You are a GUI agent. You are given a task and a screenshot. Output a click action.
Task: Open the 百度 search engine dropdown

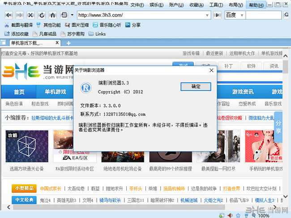(x=242, y=15)
